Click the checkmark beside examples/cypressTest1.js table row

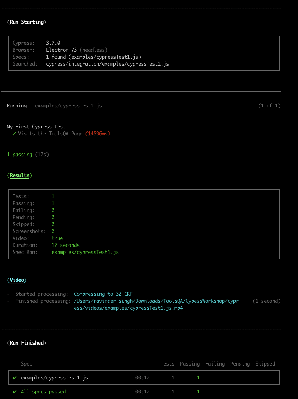coord(15,378)
